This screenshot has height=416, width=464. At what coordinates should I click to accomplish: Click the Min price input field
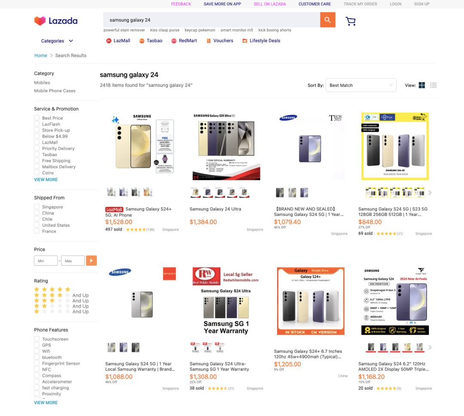click(x=46, y=261)
